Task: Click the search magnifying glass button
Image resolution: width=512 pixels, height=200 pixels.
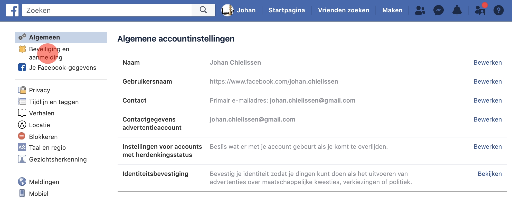Action: 203,10
